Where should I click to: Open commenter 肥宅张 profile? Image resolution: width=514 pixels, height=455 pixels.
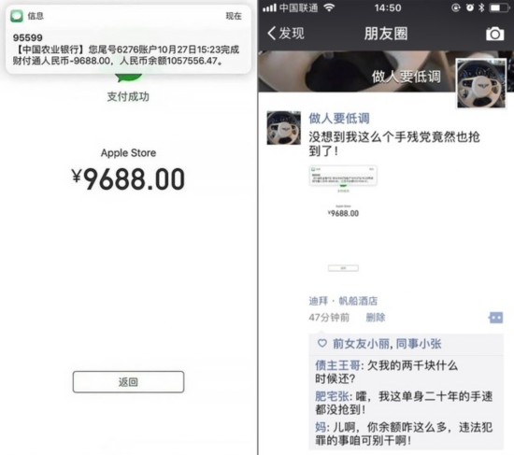click(332, 396)
